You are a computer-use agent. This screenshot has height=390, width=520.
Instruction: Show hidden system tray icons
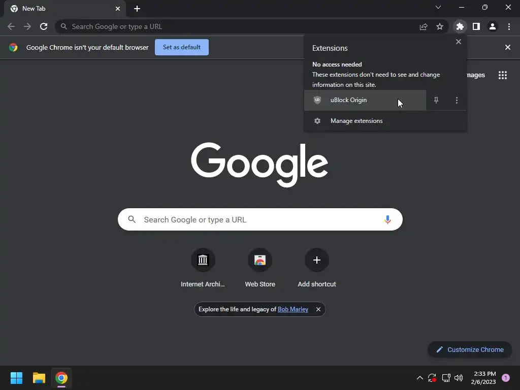(419, 378)
